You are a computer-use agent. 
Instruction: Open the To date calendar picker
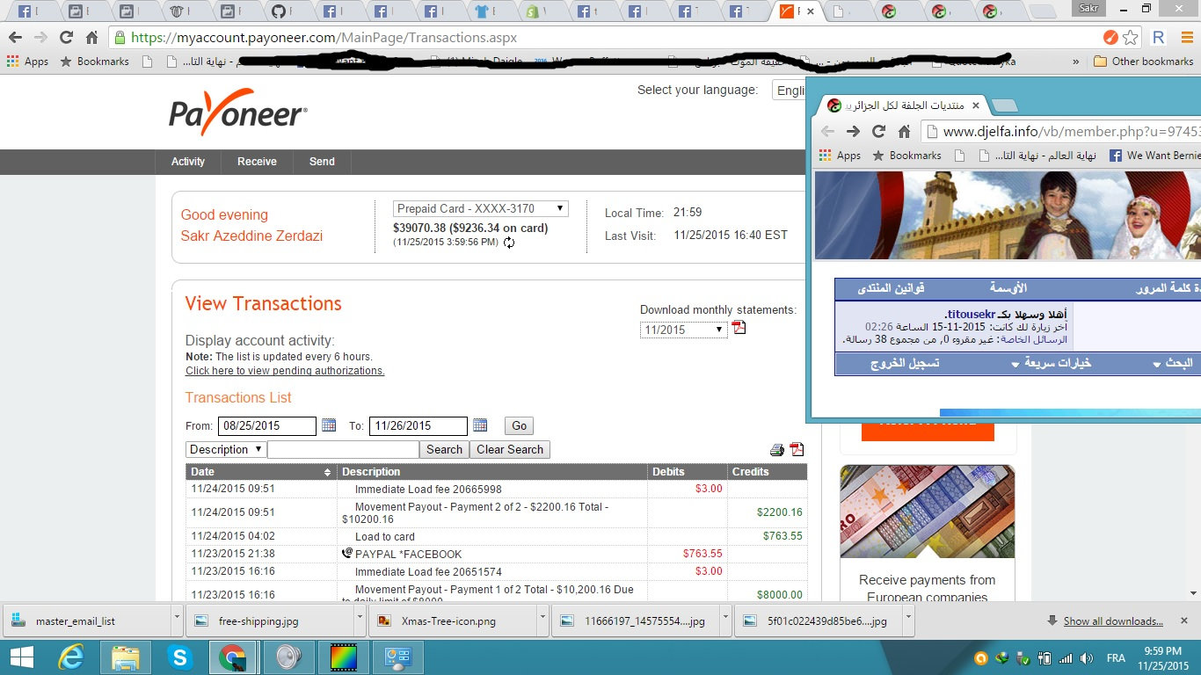point(480,425)
